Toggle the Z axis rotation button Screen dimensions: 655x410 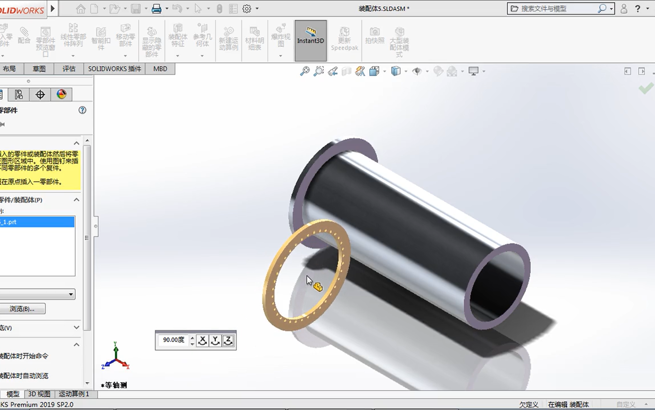(228, 340)
